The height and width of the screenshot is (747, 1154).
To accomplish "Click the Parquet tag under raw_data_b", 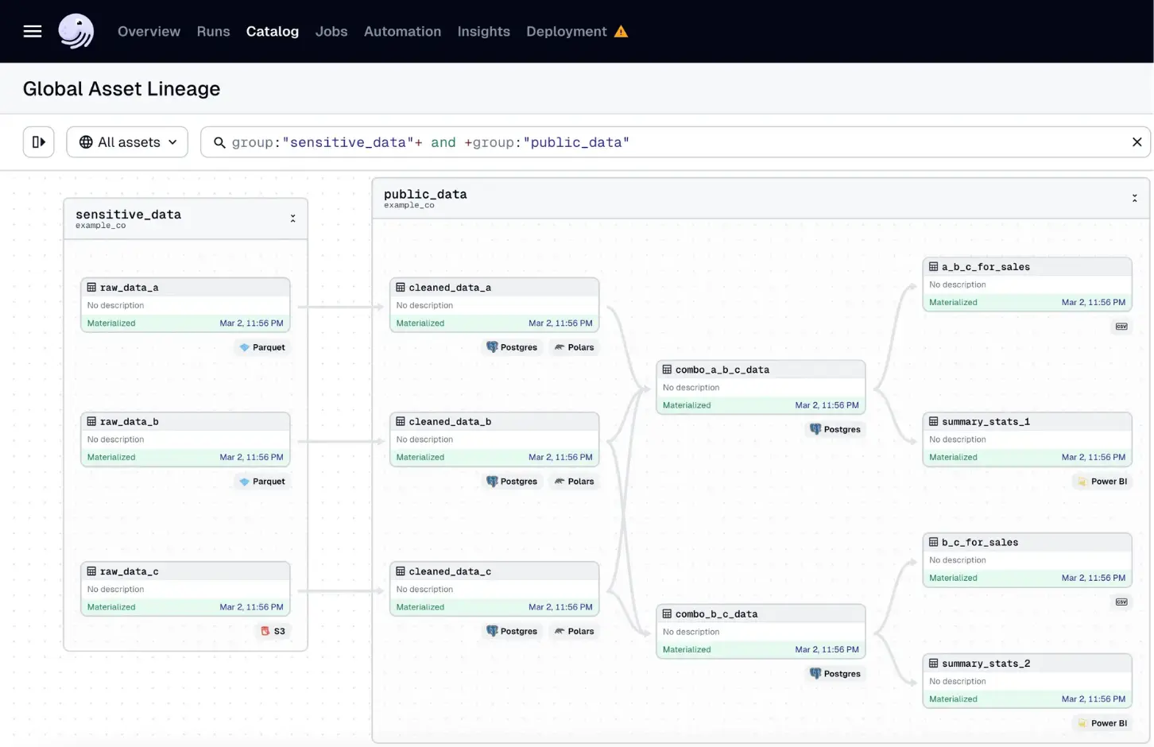I will 262,482.
